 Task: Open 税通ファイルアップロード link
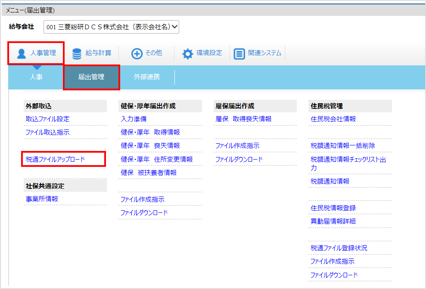[x=56, y=159]
